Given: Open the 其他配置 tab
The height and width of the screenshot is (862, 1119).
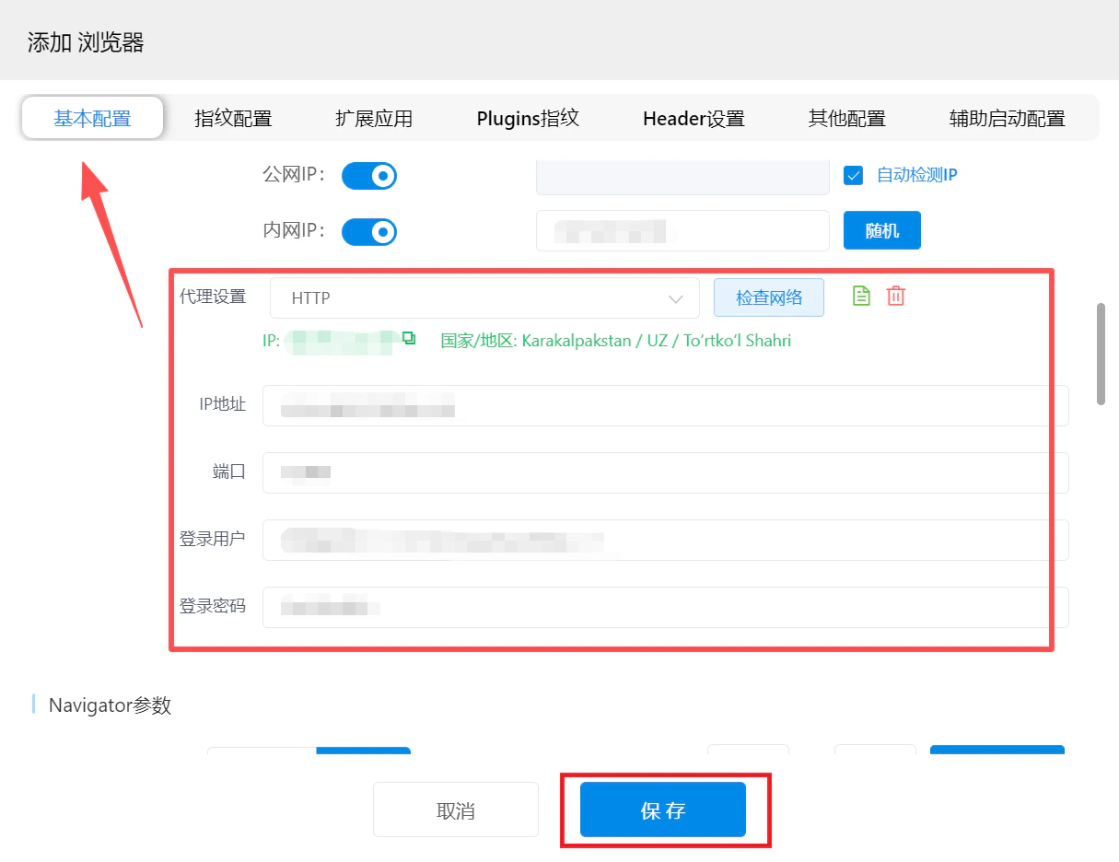Looking at the screenshot, I should pyautogui.click(x=846, y=118).
